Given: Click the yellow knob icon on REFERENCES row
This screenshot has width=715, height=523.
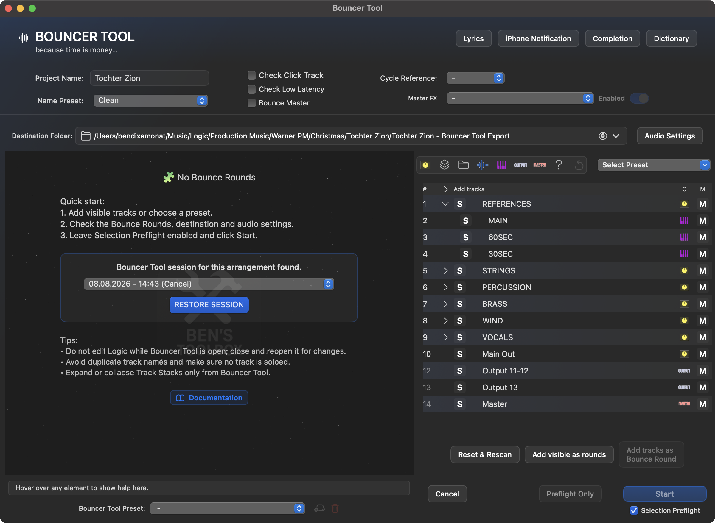Looking at the screenshot, I should [x=684, y=204].
